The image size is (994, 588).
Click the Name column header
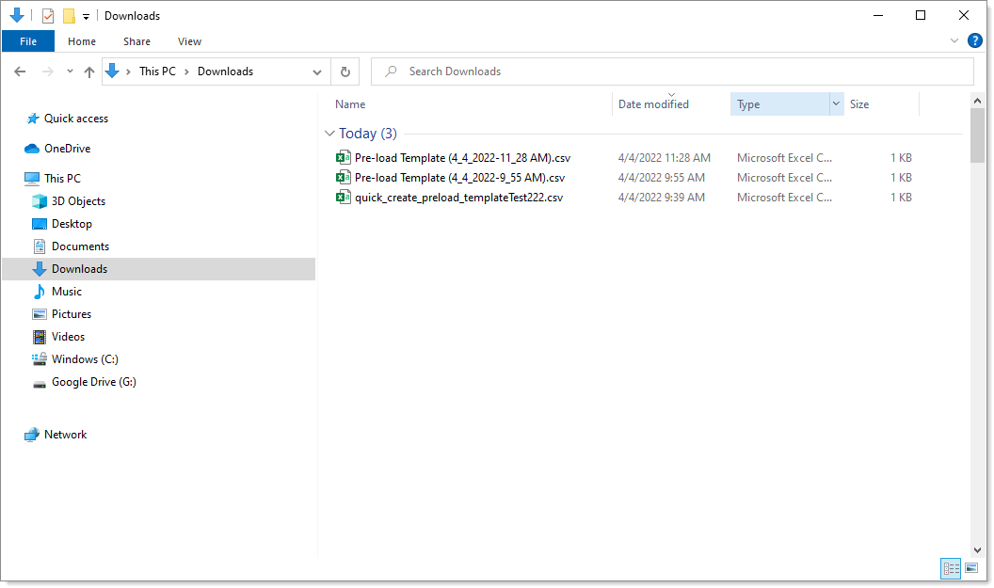tap(350, 104)
